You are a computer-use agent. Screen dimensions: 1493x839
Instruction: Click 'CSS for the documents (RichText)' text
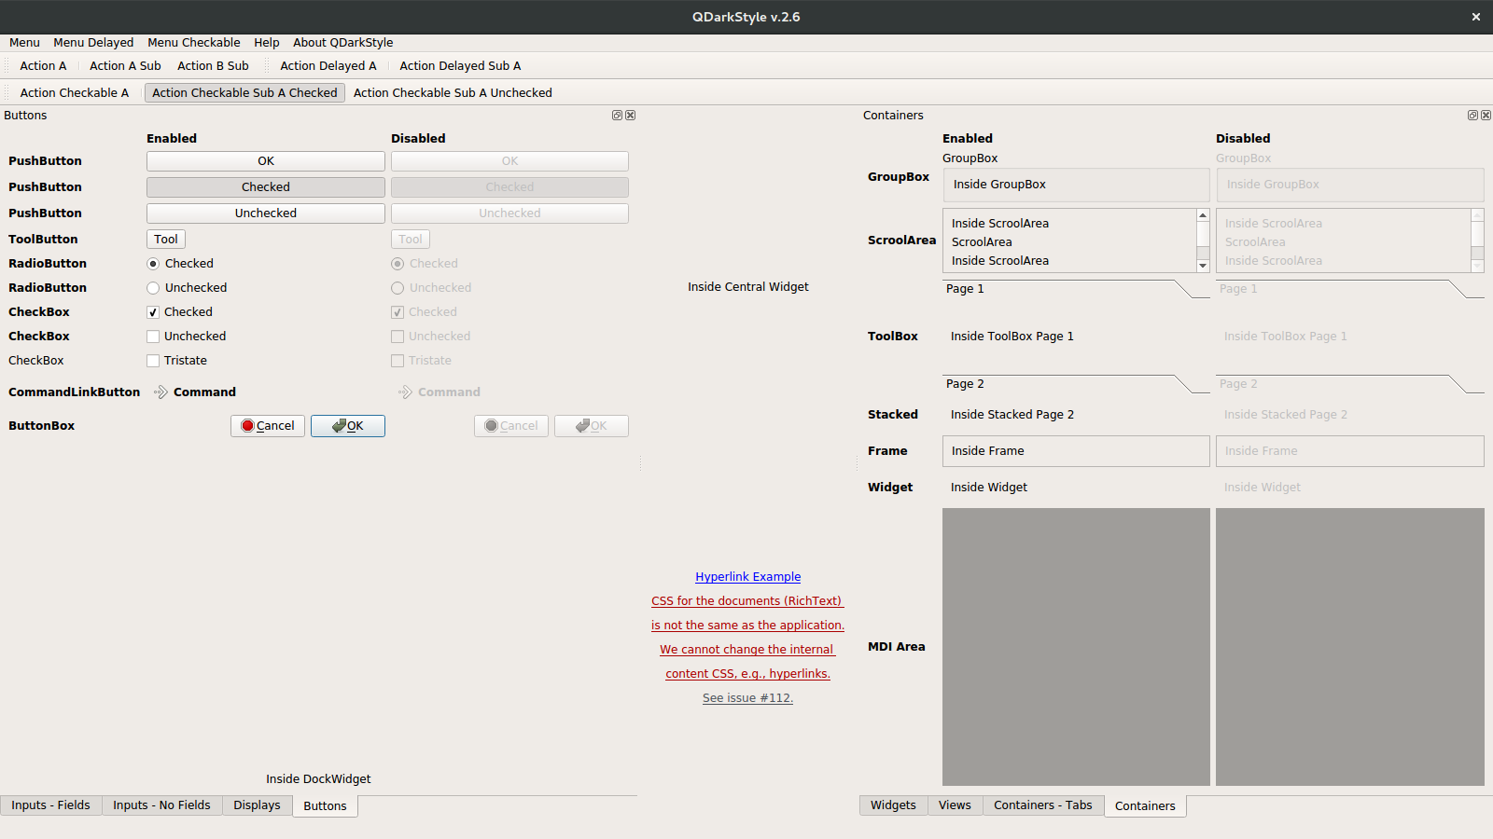pos(747,601)
